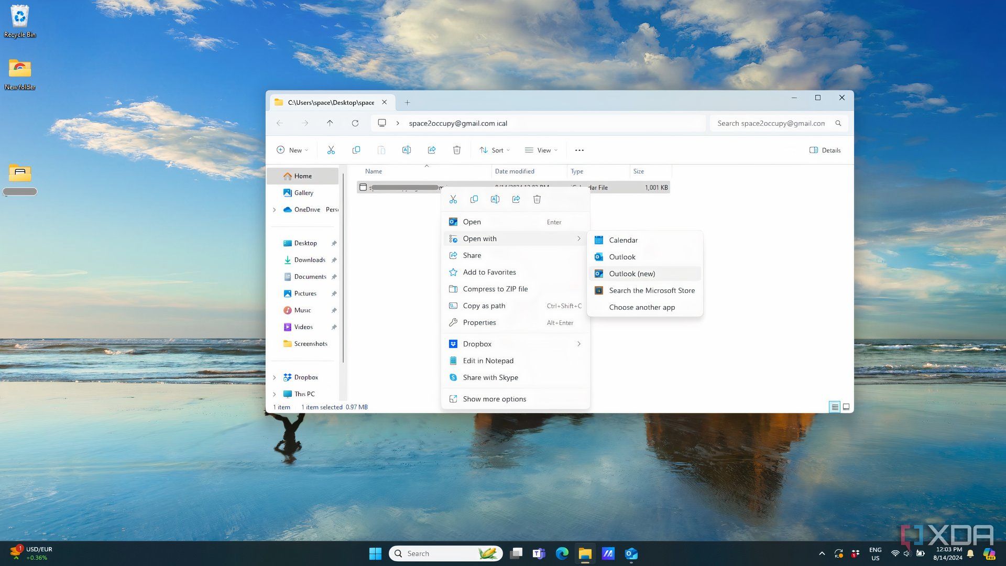Click the navigation pane scrollbar

click(x=343, y=267)
